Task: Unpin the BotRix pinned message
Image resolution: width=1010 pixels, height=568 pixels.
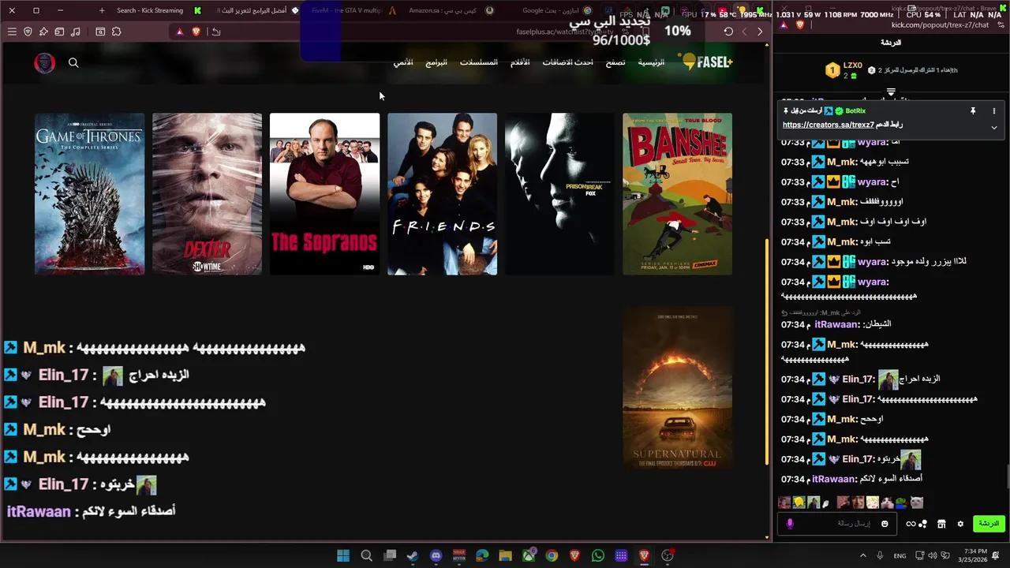Action: 973,111
